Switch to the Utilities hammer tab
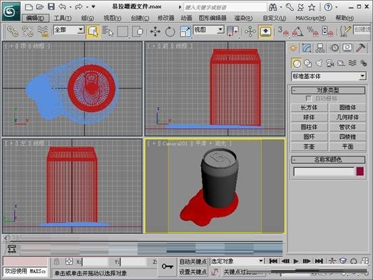 pyautogui.click(x=361, y=49)
